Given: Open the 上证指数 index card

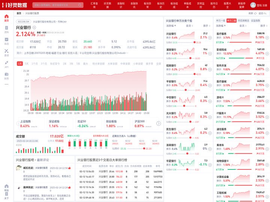Looking at the screenshot, I should pos(31,124).
